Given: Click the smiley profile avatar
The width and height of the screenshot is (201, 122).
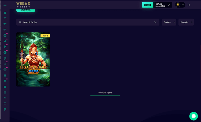Looking at the screenshot, I should 178,5.
